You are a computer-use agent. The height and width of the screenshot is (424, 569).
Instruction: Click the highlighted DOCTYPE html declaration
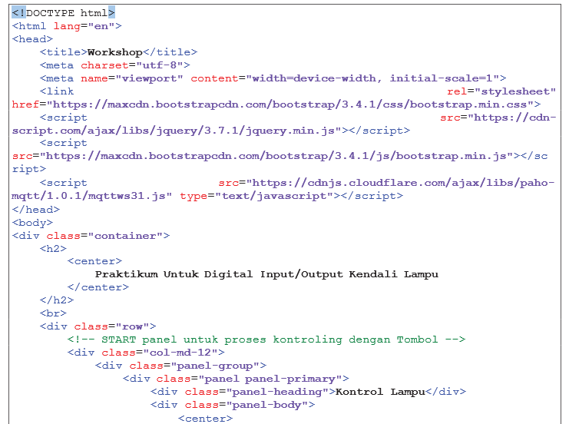pyautogui.click(x=63, y=13)
